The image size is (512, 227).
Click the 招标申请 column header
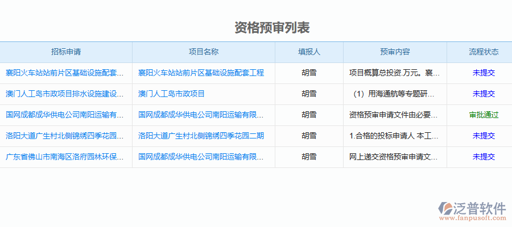[66, 52]
